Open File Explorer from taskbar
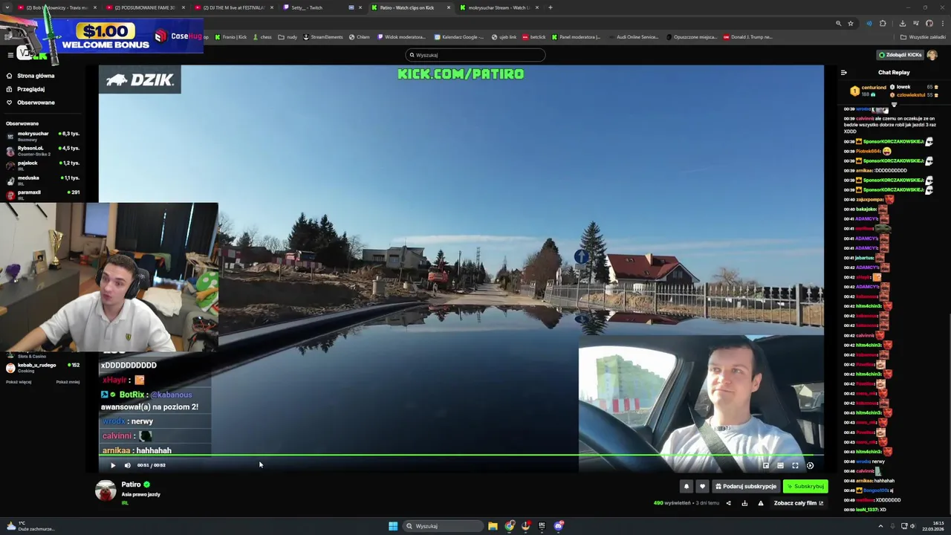 (x=493, y=526)
